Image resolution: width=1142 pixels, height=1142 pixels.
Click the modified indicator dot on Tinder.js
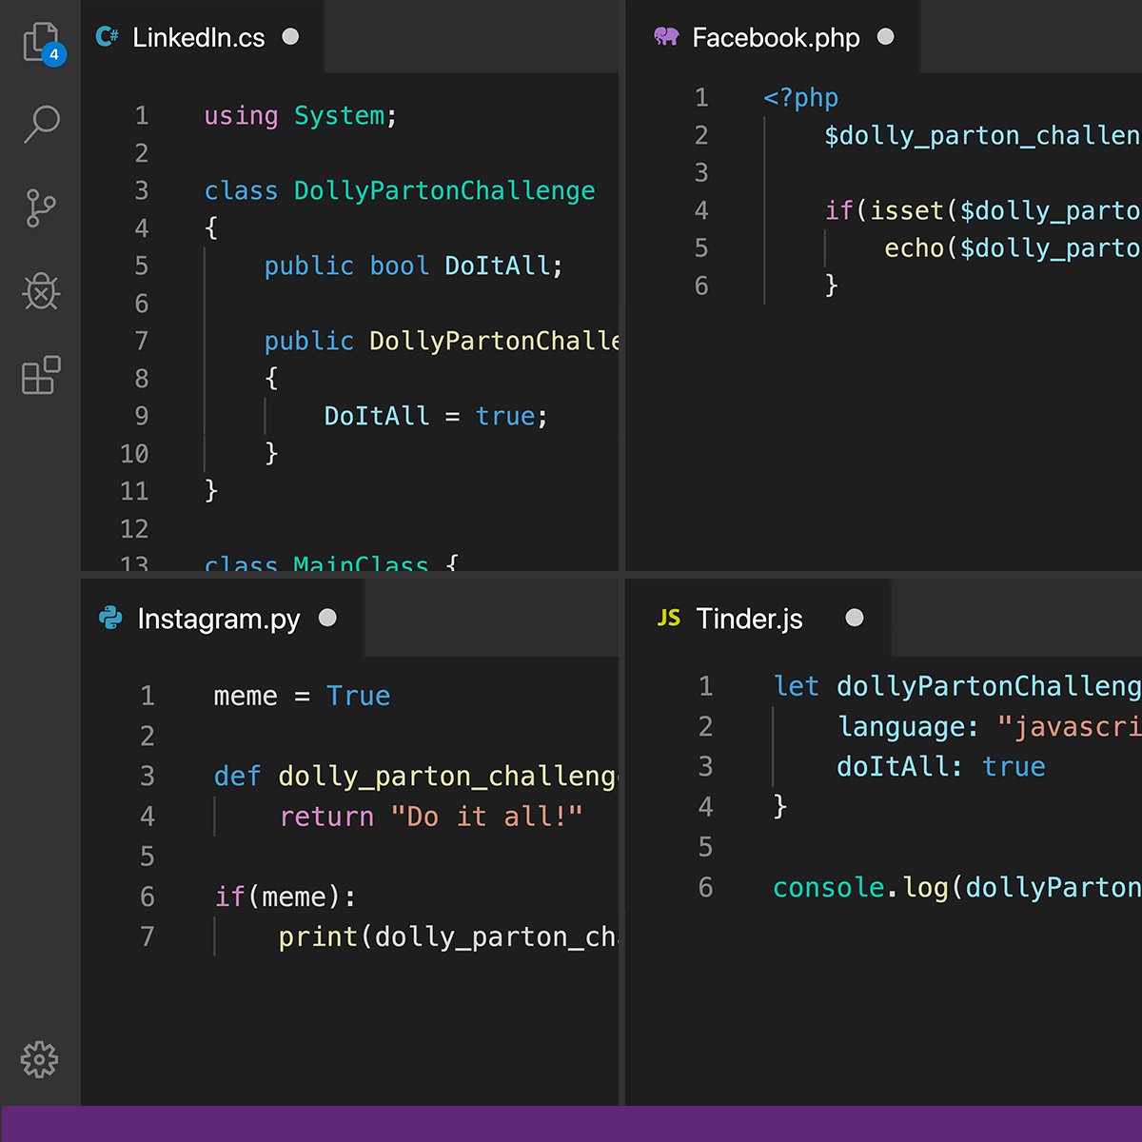pyautogui.click(x=855, y=618)
